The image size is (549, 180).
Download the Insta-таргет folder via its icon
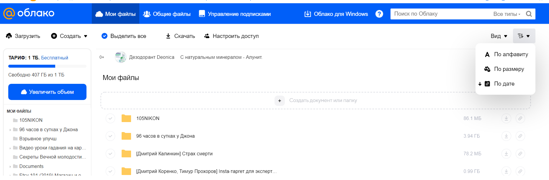pyautogui.click(x=506, y=171)
